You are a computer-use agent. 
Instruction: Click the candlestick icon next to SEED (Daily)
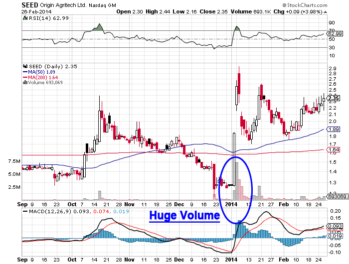[x=25, y=66]
